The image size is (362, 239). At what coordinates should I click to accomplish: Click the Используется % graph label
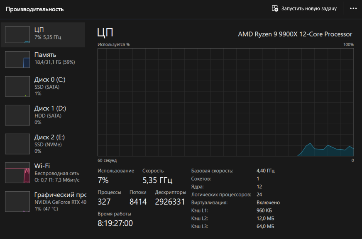114,44
